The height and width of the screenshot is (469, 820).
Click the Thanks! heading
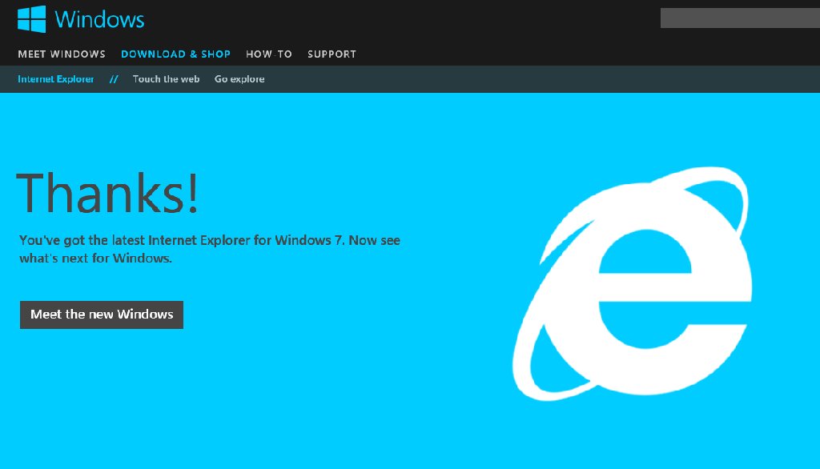pyautogui.click(x=108, y=193)
